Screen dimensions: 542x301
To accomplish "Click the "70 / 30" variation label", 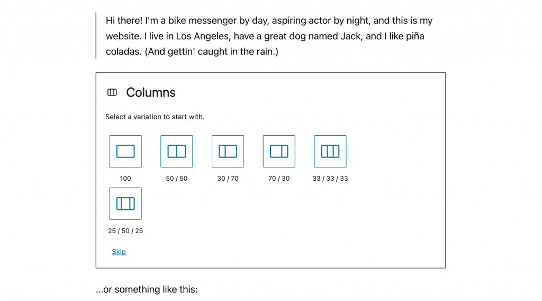I will [x=279, y=179].
